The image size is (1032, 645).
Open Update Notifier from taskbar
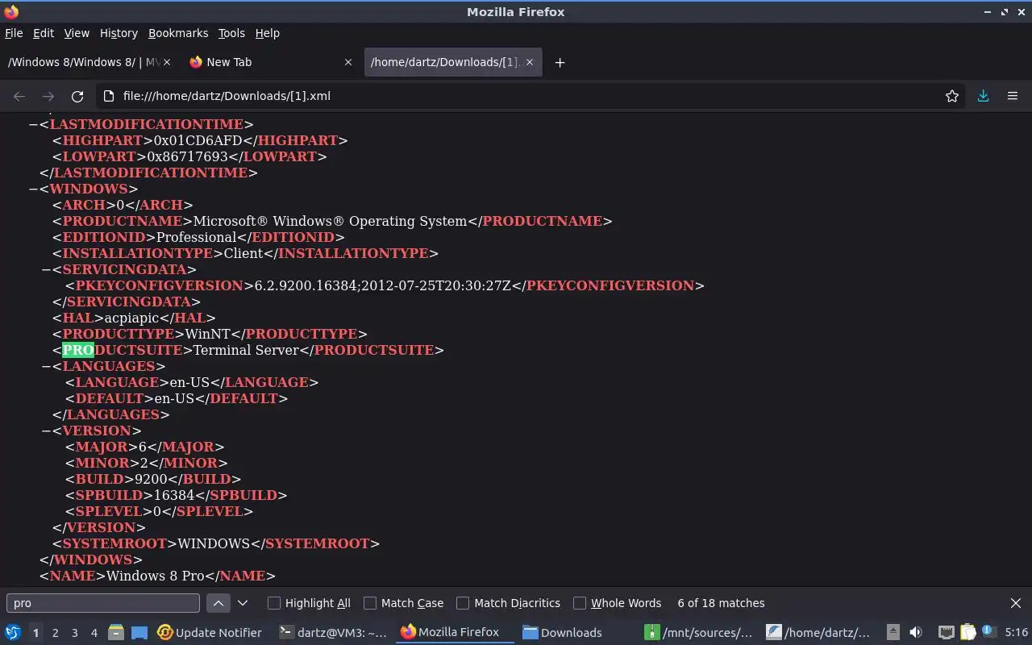(x=210, y=633)
